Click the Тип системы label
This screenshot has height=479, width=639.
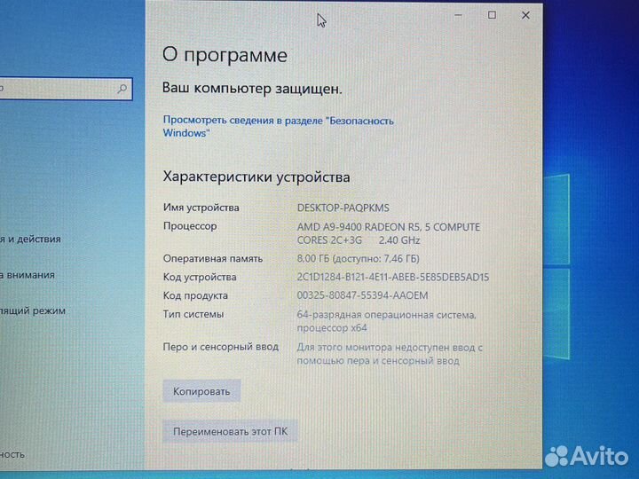[193, 314]
